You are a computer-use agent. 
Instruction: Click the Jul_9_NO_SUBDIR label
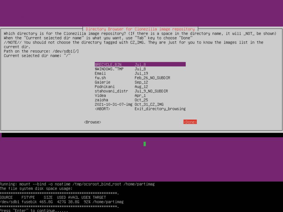[151, 91]
